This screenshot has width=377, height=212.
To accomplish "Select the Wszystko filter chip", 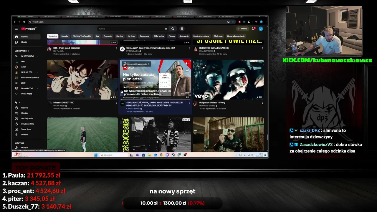I will [x=52, y=36].
